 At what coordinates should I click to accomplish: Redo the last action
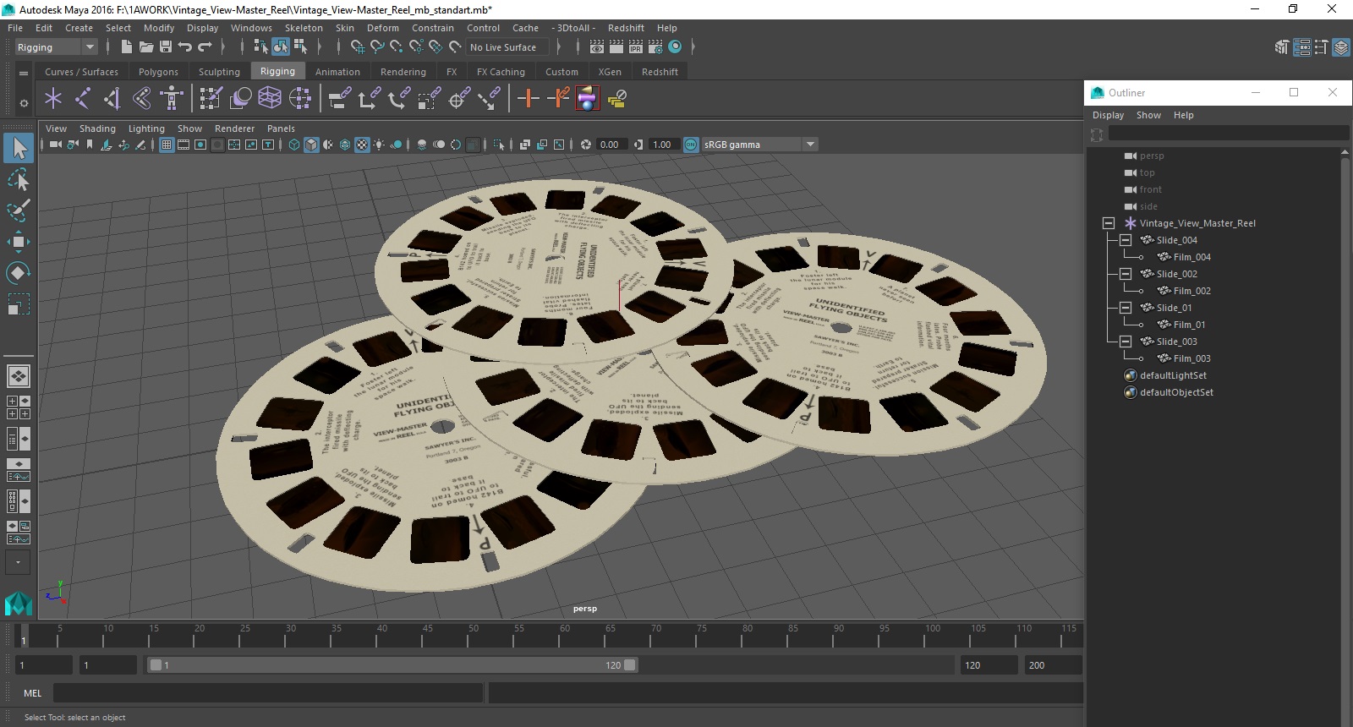point(205,47)
